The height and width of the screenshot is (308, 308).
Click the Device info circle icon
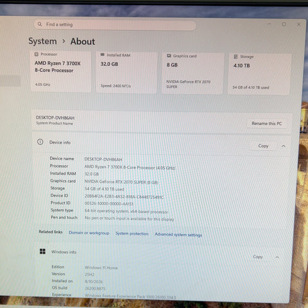pos(40,142)
